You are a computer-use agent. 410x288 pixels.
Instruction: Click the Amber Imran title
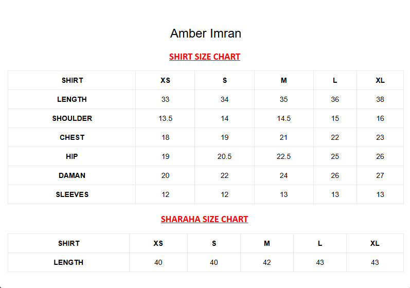205,33
